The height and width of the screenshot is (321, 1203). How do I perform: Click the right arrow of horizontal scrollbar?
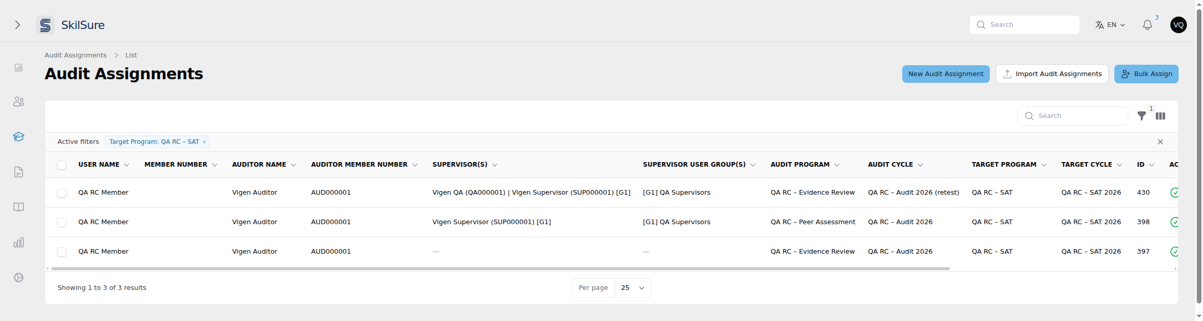pos(1176,269)
